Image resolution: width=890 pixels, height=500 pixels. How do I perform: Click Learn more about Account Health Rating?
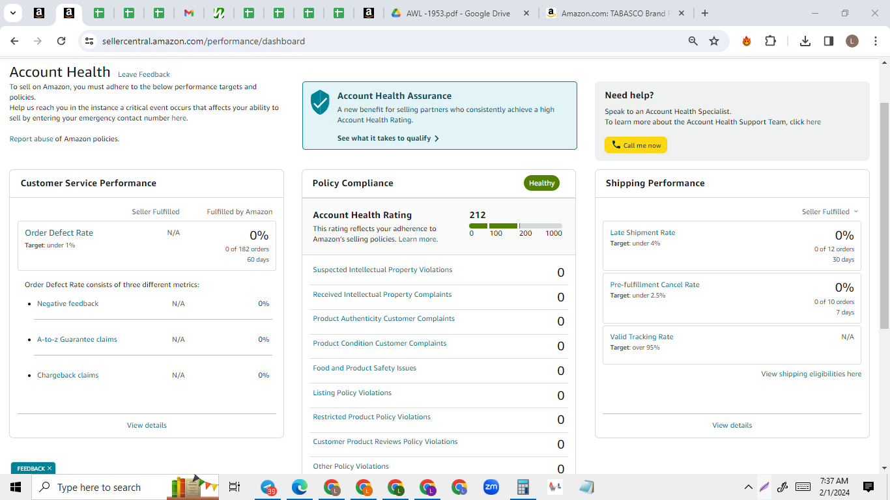tap(418, 239)
